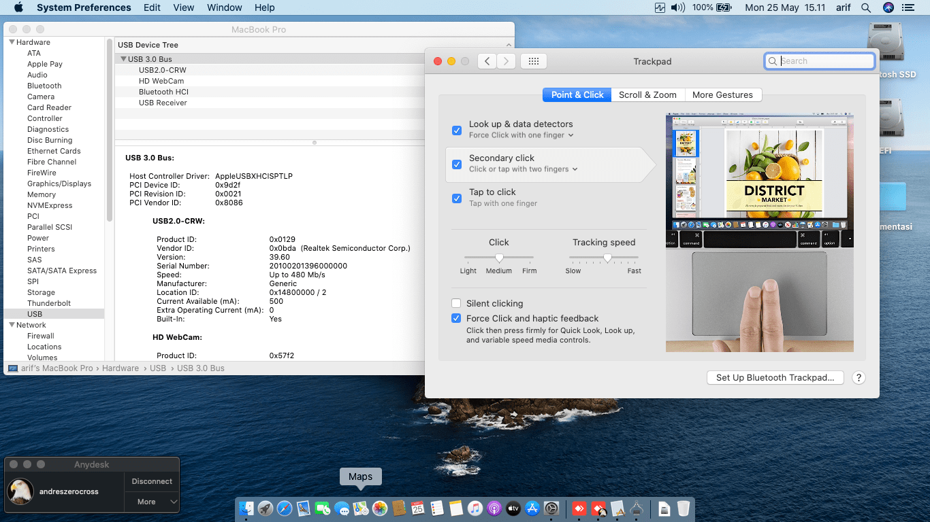930x522 pixels.
Task: Toggle the Secondary click checkbox
Action: click(x=457, y=164)
